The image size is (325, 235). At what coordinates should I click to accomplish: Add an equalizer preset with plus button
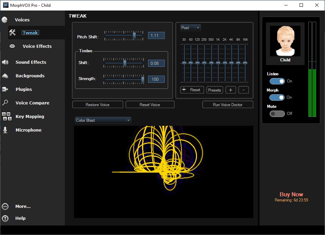click(231, 90)
